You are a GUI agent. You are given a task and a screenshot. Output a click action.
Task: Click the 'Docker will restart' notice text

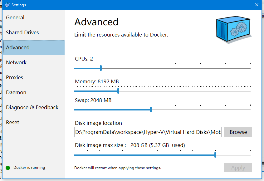point(118,168)
